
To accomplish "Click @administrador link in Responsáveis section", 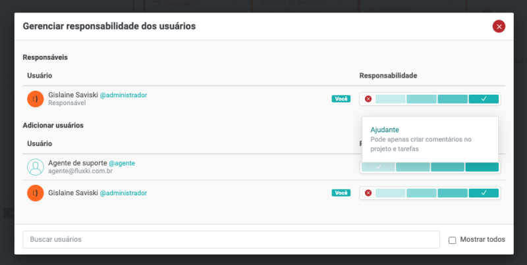I will click(x=123, y=95).
